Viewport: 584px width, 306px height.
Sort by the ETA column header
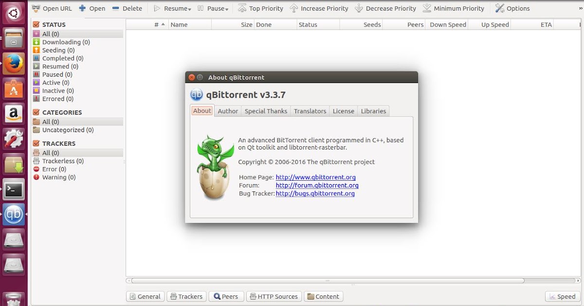tap(532, 24)
